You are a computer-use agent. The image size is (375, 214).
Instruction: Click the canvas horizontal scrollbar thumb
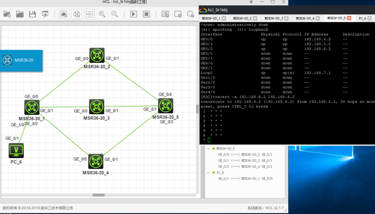(x=99, y=195)
